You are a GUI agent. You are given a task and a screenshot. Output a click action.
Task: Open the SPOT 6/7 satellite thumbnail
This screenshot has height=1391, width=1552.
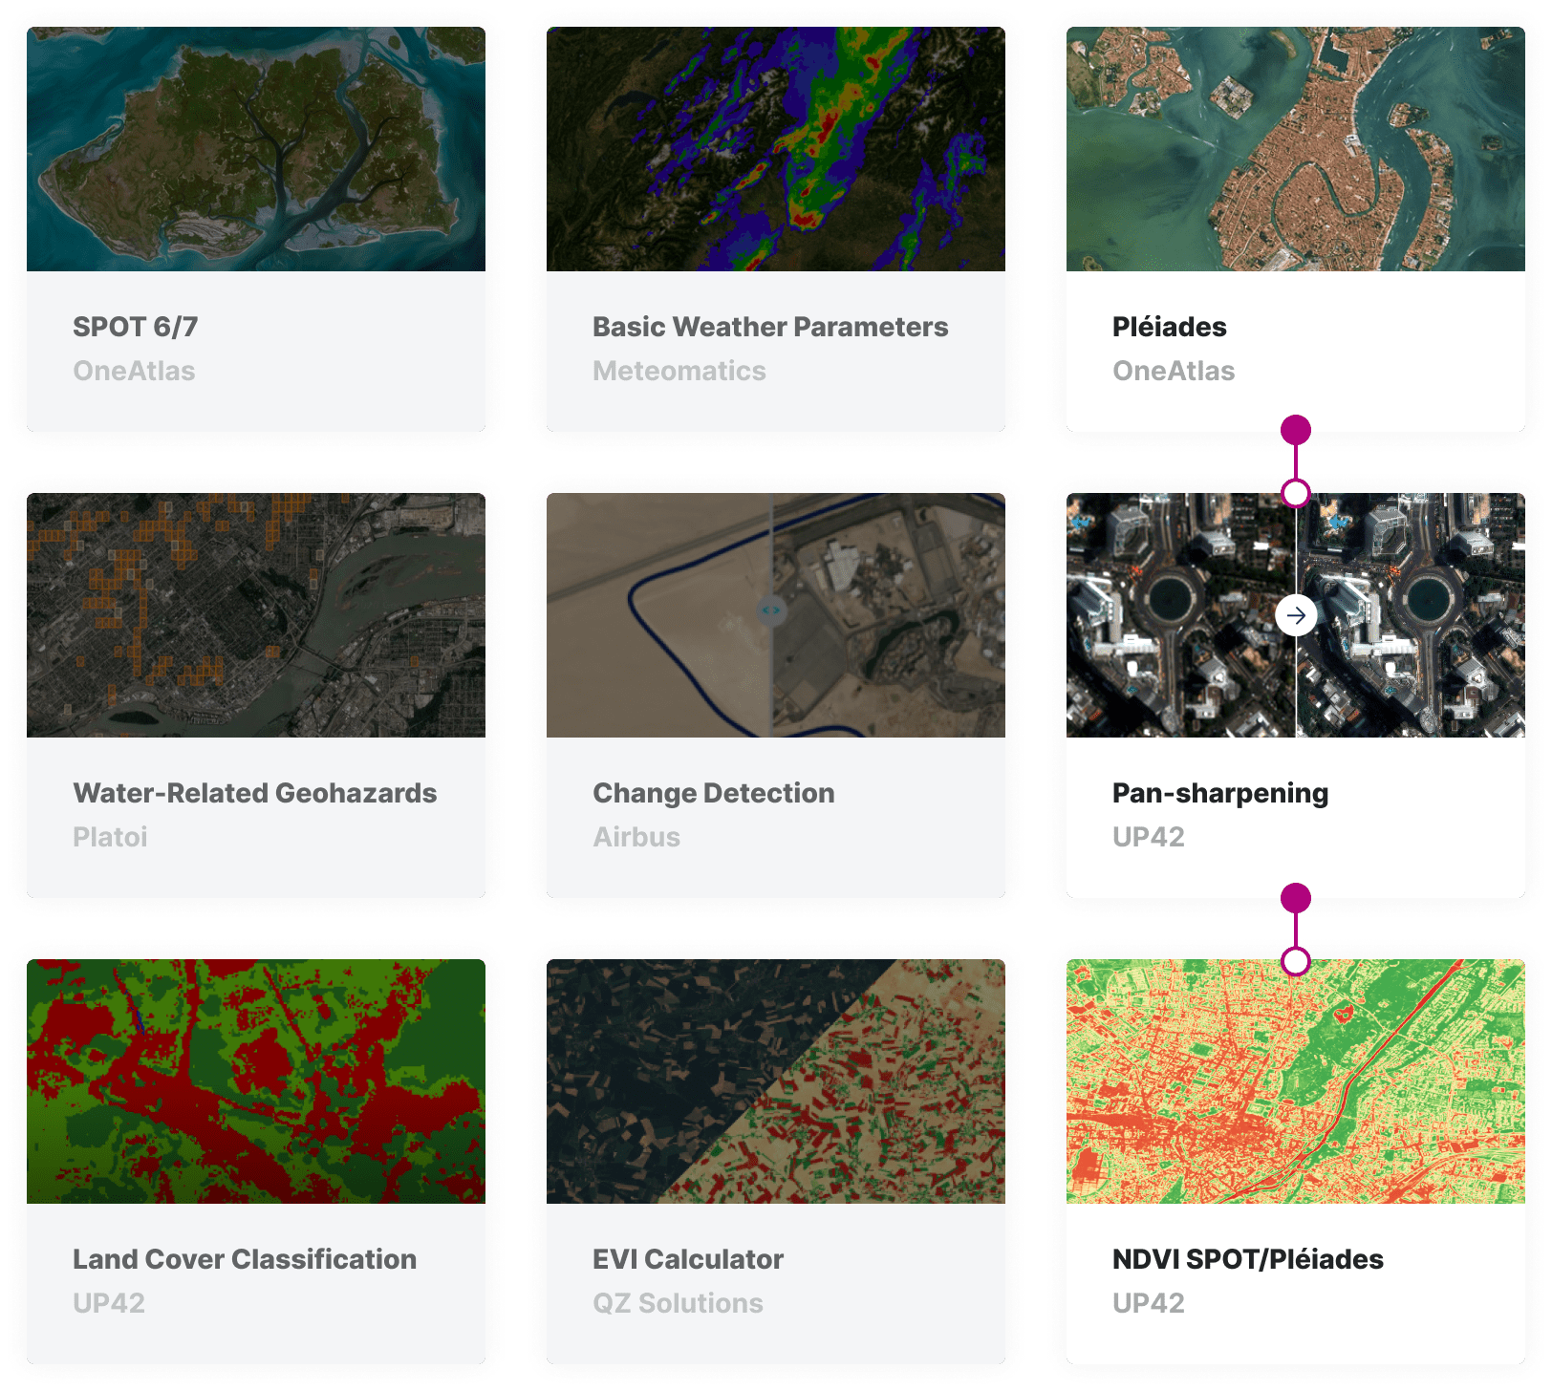click(256, 149)
